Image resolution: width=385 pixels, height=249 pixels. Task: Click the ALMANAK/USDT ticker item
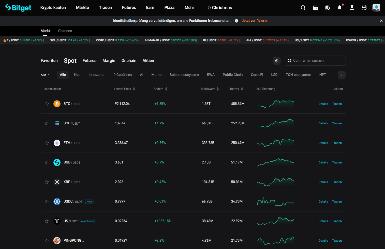171,40
